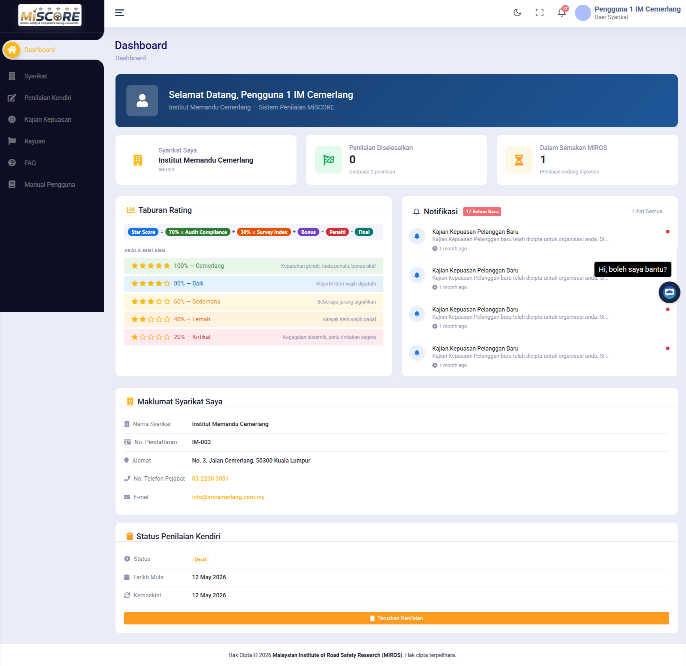Click the Teruskan Penilaian button
This screenshot has width=686, height=666.
[396, 618]
